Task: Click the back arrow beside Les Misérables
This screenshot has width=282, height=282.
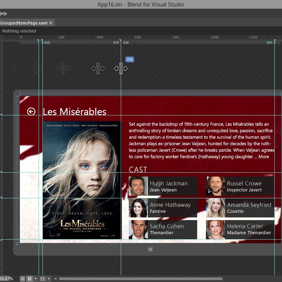Action: (31, 112)
